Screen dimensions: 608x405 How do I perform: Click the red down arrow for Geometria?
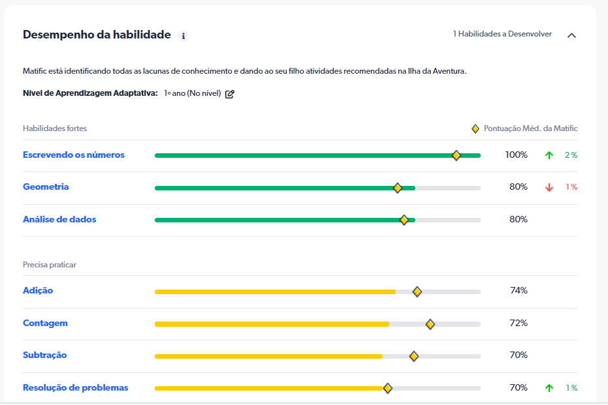point(549,187)
